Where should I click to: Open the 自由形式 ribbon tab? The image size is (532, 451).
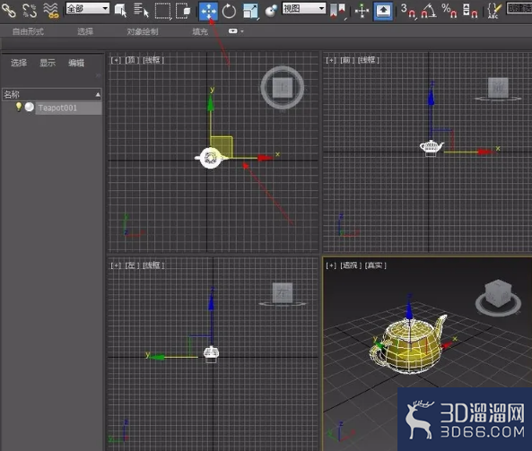[x=28, y=32]
